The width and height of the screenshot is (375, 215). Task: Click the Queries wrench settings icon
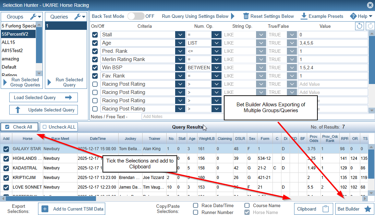coord(77,16)
